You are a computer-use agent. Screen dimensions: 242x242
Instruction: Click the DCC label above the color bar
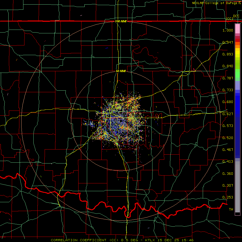coord(236,16)
